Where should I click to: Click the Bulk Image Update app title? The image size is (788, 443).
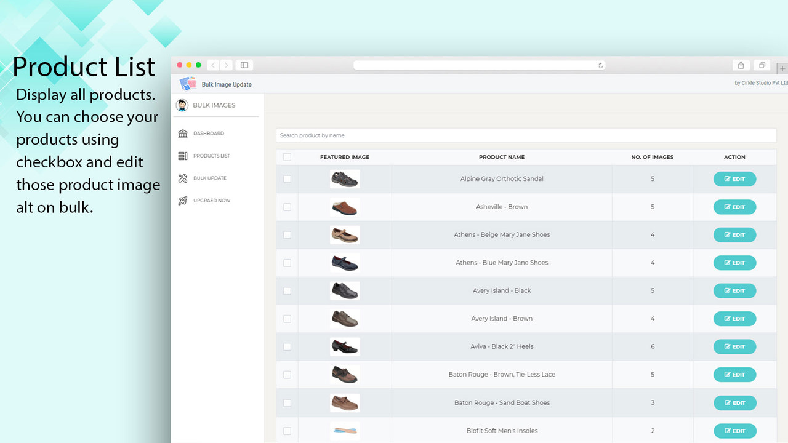click(x=227, y=85)
